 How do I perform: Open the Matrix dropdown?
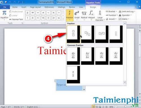click(124, 19)
